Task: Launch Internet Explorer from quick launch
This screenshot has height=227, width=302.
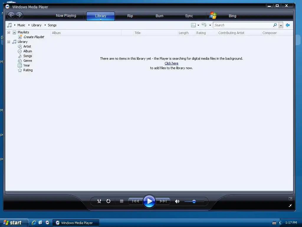Action: click(x=34, y=223)
